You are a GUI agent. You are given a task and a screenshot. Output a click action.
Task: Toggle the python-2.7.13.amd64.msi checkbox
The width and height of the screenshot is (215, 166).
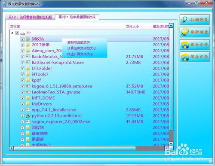pos(22,115)
